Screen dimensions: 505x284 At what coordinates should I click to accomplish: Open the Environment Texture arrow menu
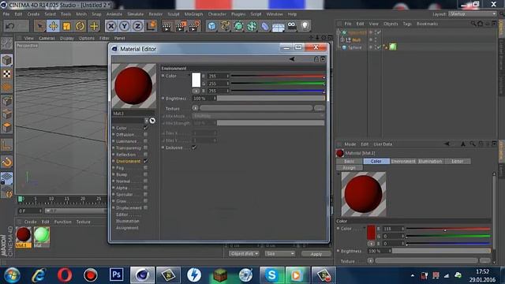point(195,108)
